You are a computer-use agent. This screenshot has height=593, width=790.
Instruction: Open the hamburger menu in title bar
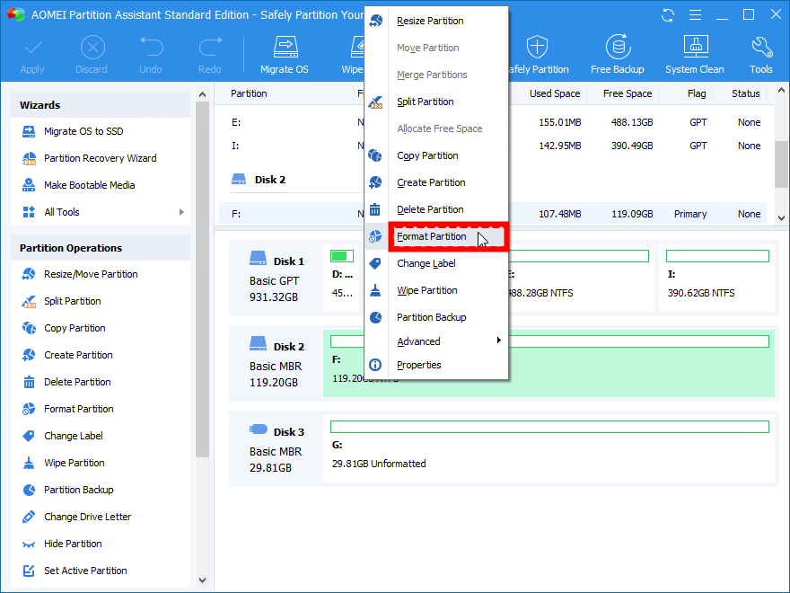point(695,15)
